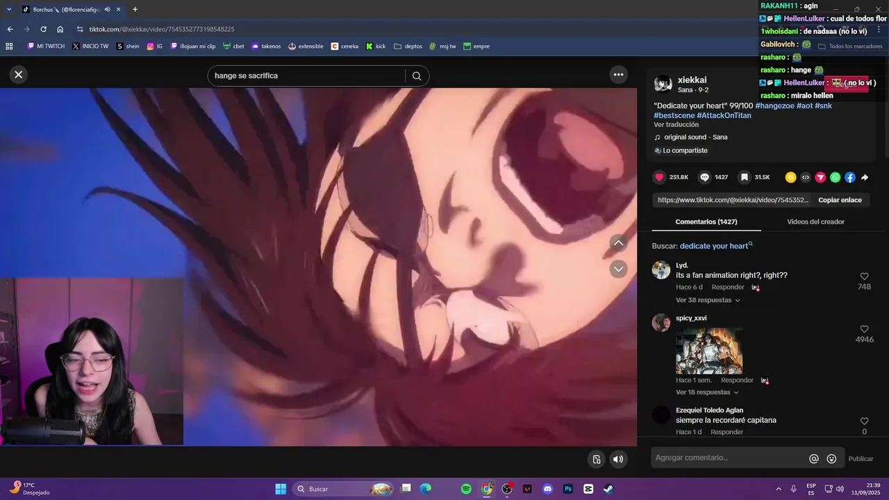Open Steam from taskbar
889x500 pixels.
point(608,489)
